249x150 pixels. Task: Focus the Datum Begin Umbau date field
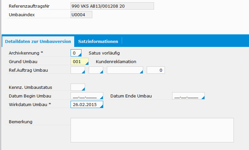[87, 96]
